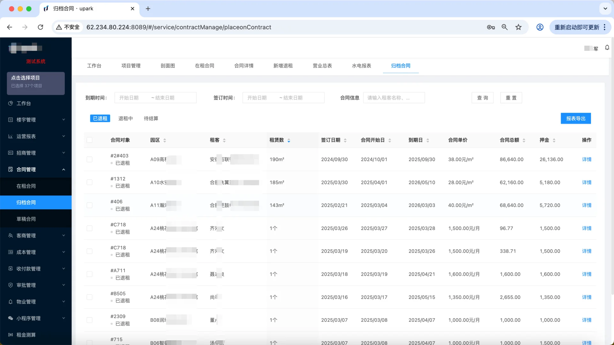
Task: Switch to the 水电报表 tab
Action: [361, 66]
